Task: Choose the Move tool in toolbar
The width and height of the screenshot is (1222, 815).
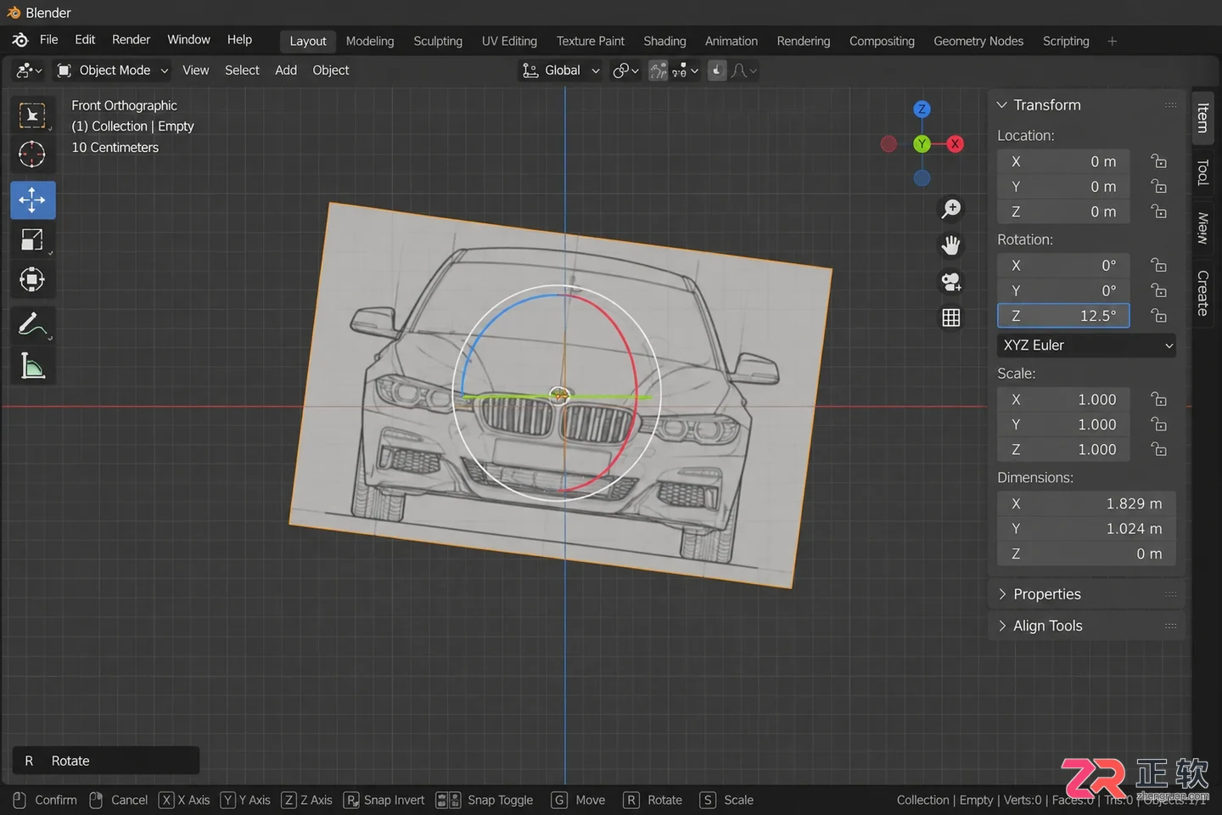Action: pos(32,200)
